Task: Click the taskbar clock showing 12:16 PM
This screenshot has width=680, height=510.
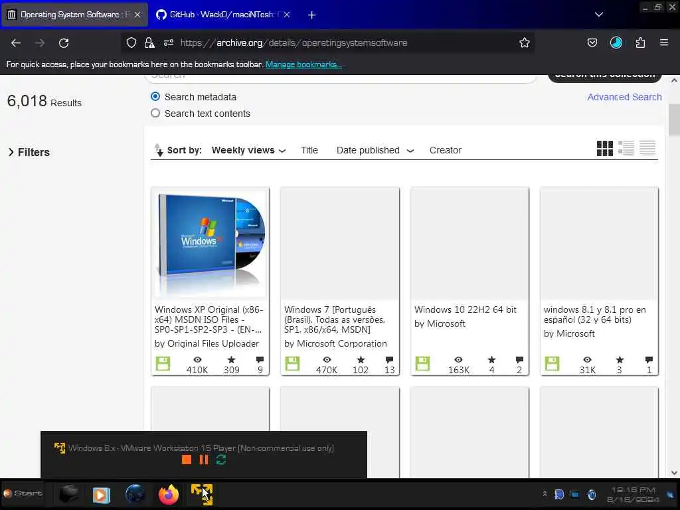Action: click(x=633, y=495)
